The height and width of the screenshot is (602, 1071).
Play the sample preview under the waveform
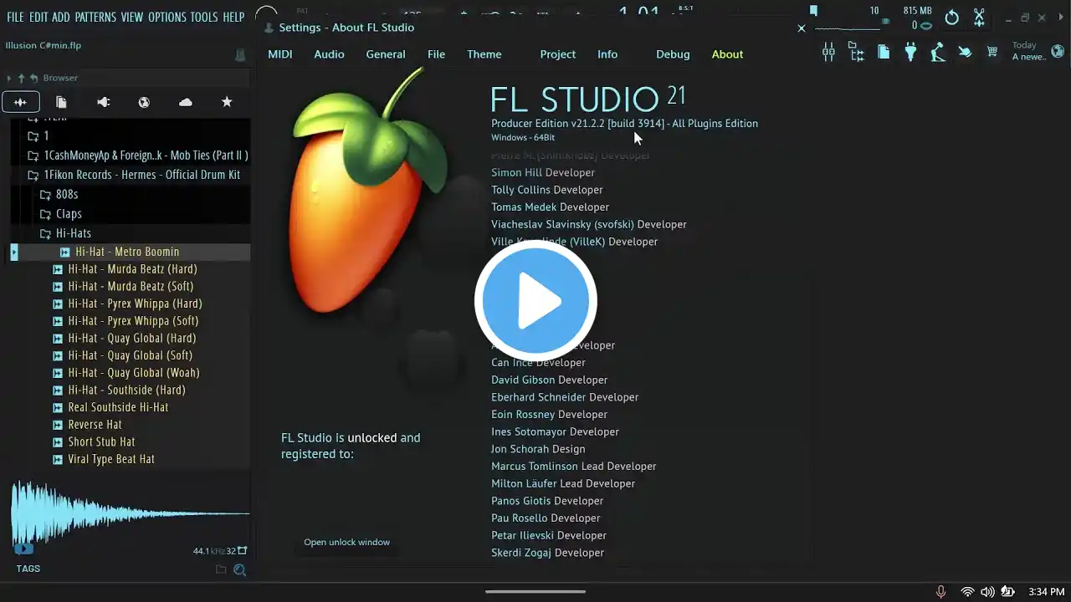[x=23, y=548]
